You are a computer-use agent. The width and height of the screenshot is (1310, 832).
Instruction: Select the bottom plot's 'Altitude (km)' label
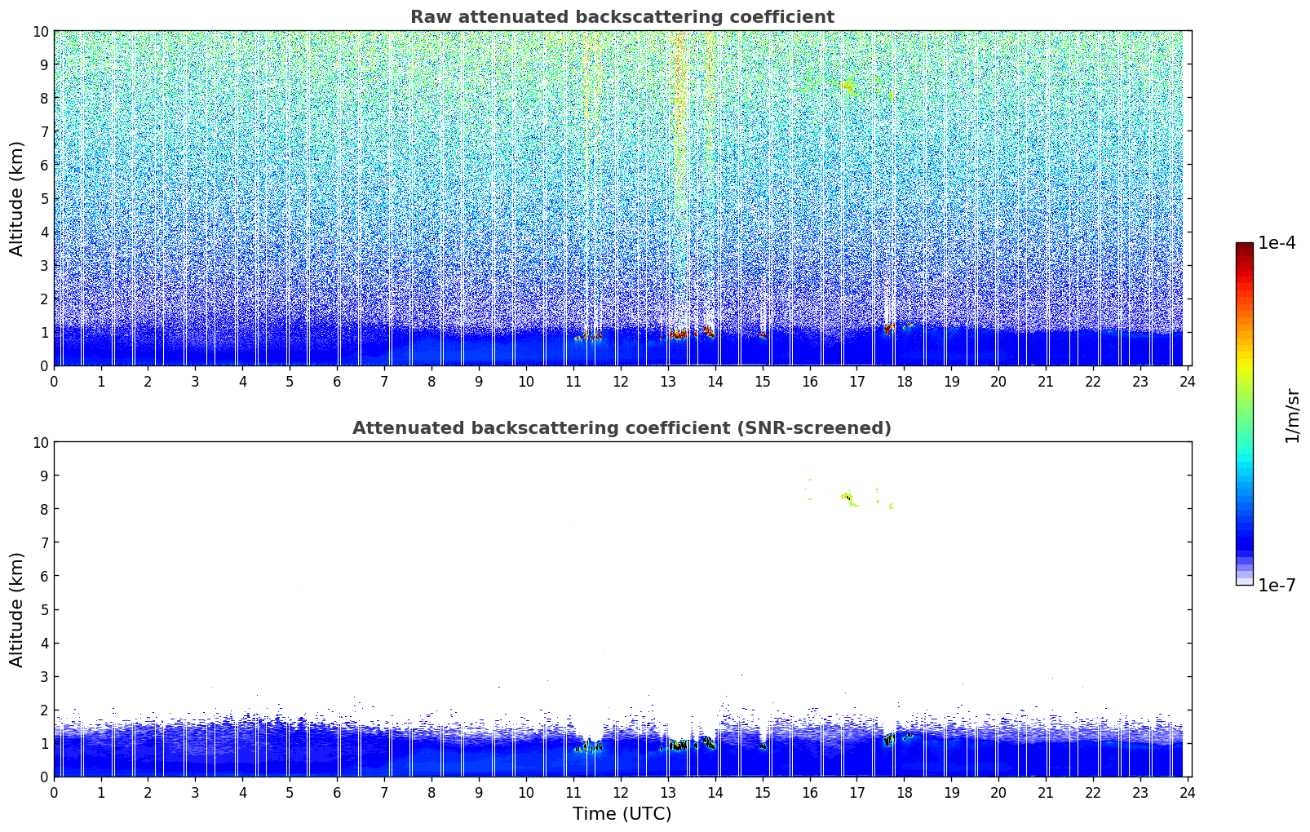[x=17, y=609]
